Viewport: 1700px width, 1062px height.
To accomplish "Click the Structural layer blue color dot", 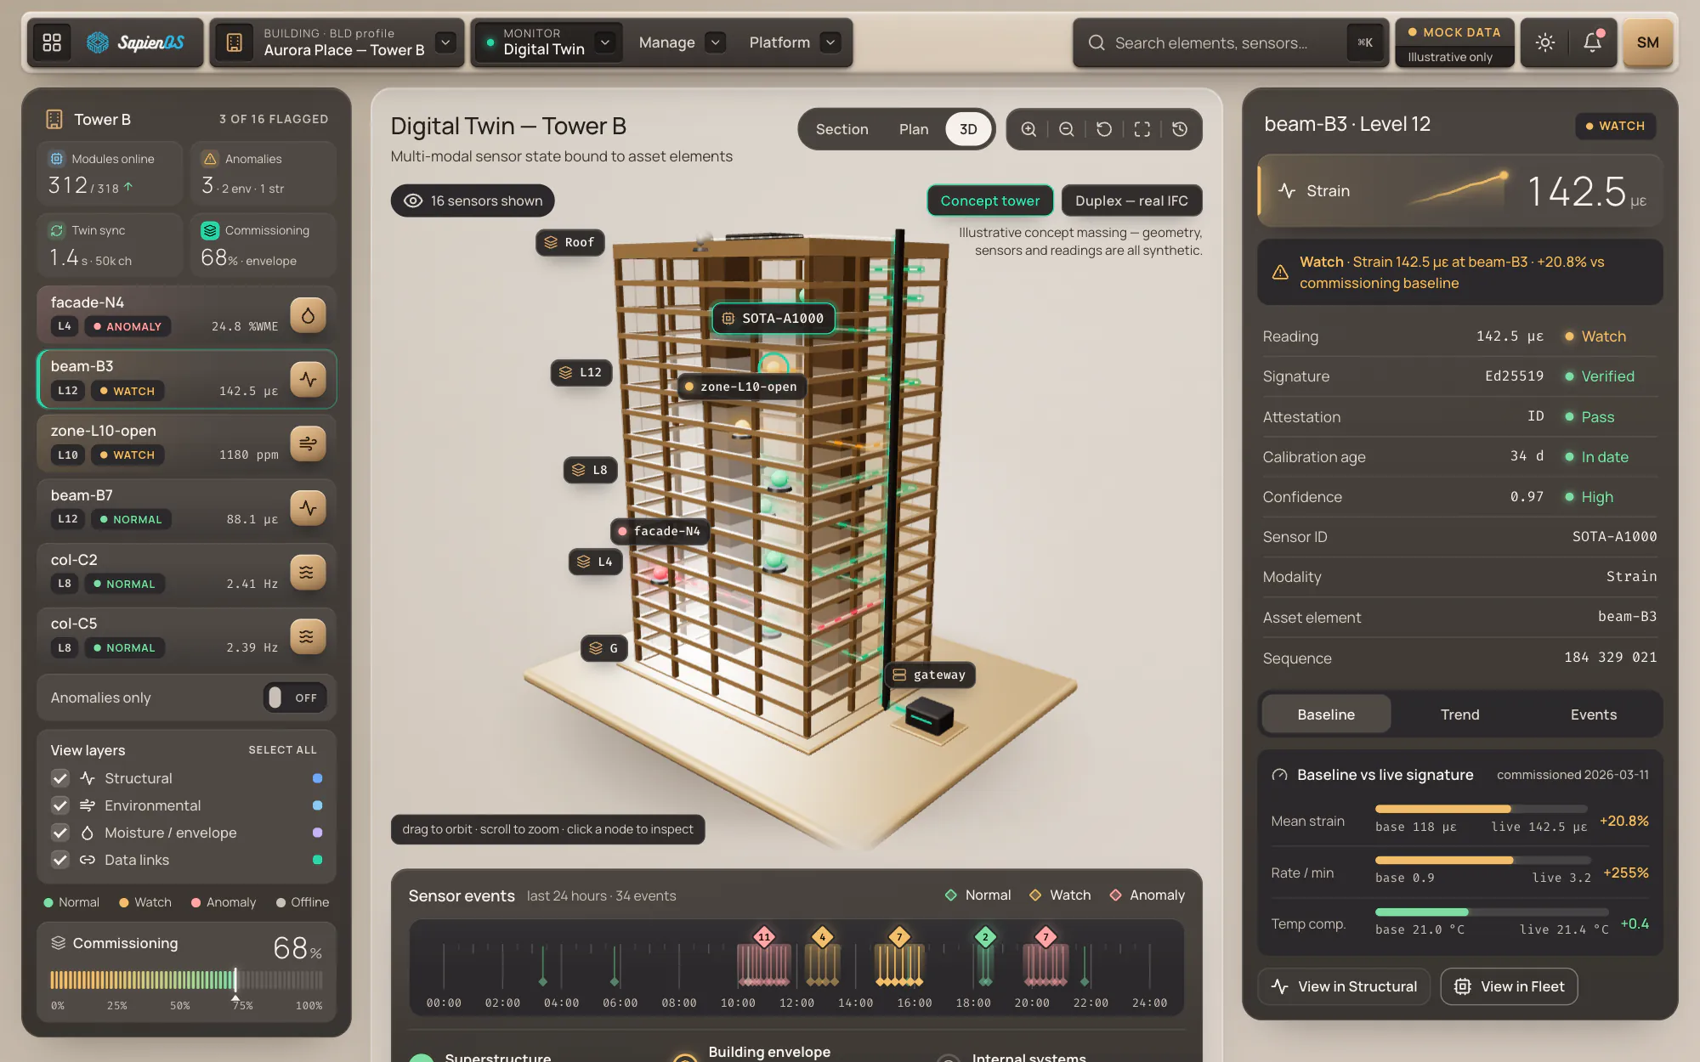I will click(317, 778).
